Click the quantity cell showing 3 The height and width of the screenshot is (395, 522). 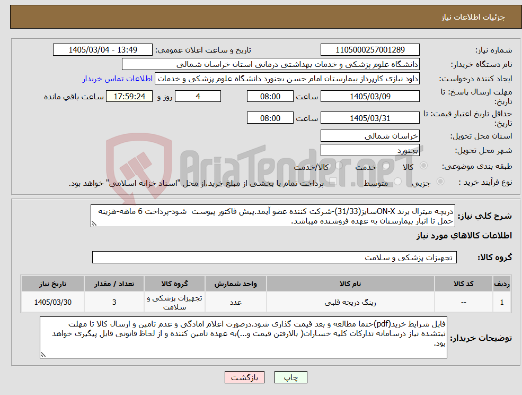tap(114, 302)
